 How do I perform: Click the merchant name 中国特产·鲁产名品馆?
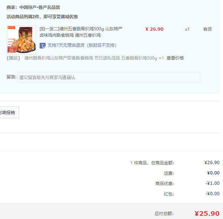pos(40,7)
